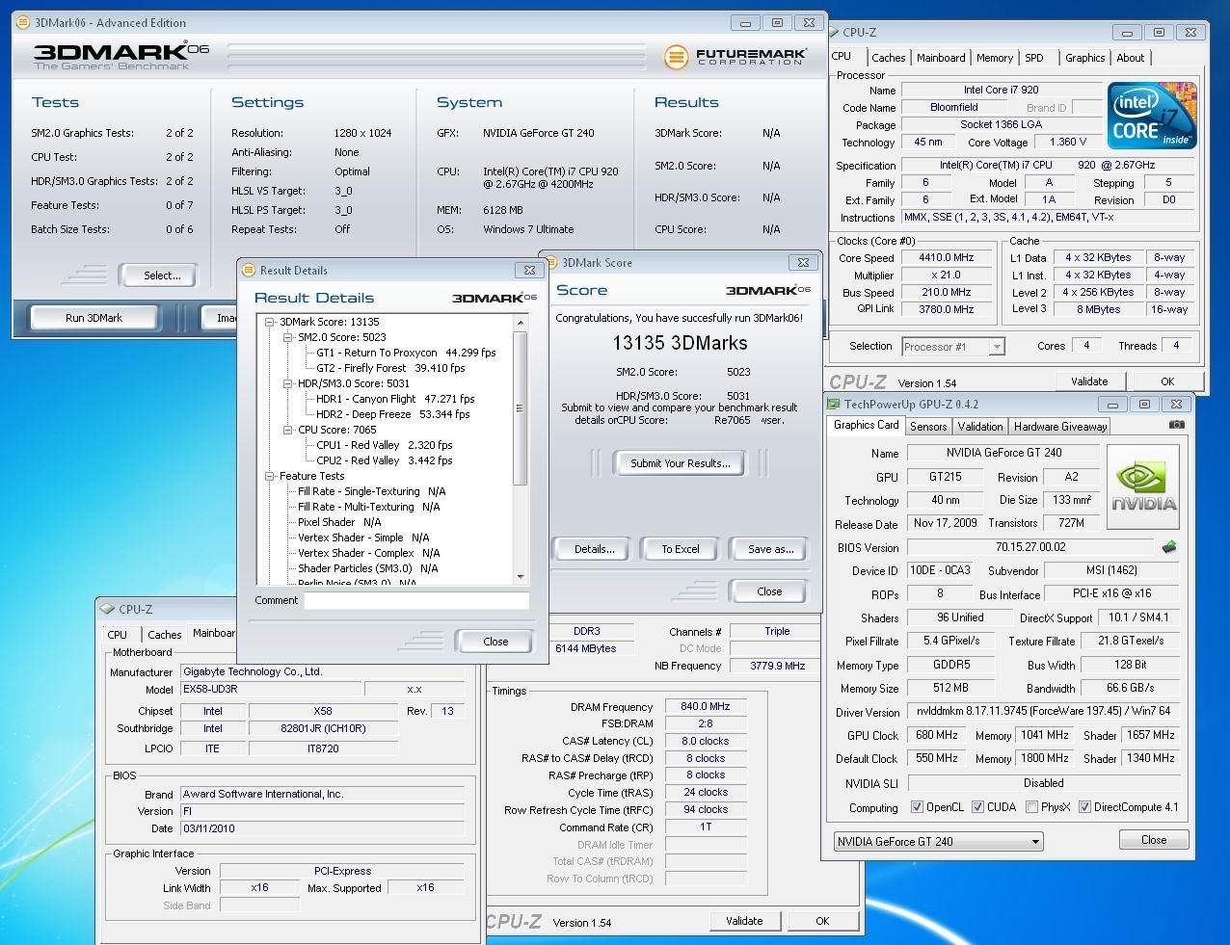Open the Mainboard tab in top CPU-Z
Screen dimensions: 1230x945
pos(941,58)
